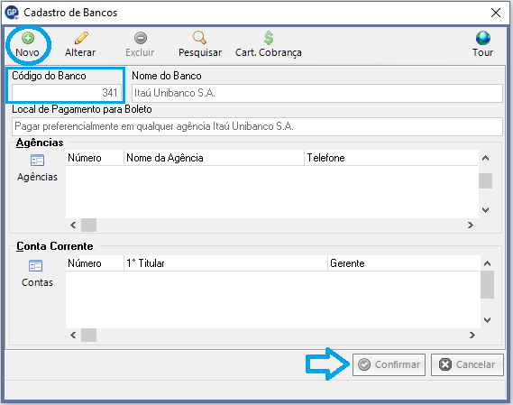
Task: Click the Nome do Banco field
Action: tap(317, 93)
